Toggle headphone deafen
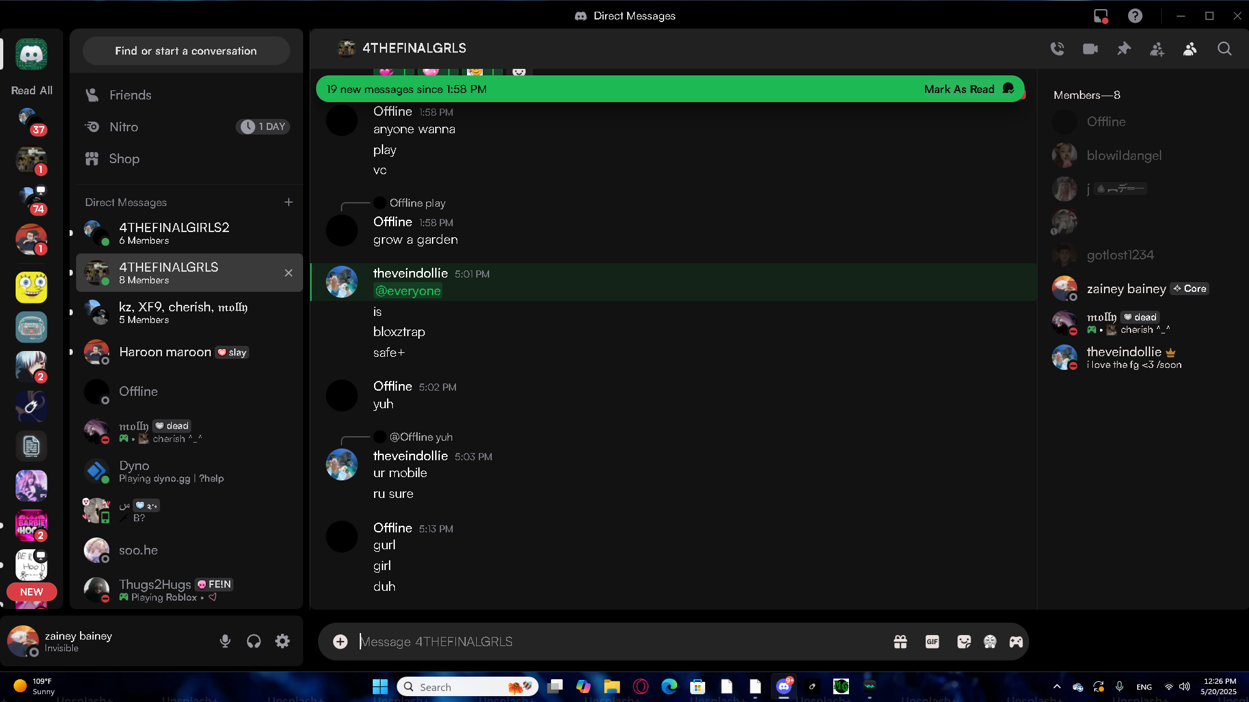Screen dimensions: 1249x702 (254, 642)
